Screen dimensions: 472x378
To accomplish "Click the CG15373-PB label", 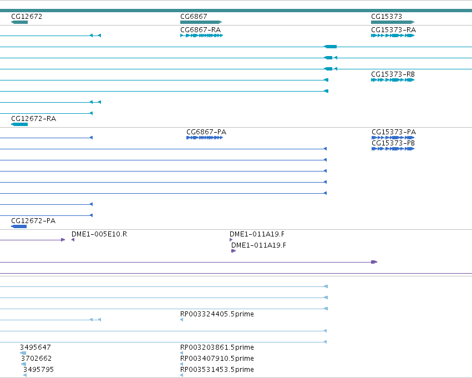I will click(393, 143).
